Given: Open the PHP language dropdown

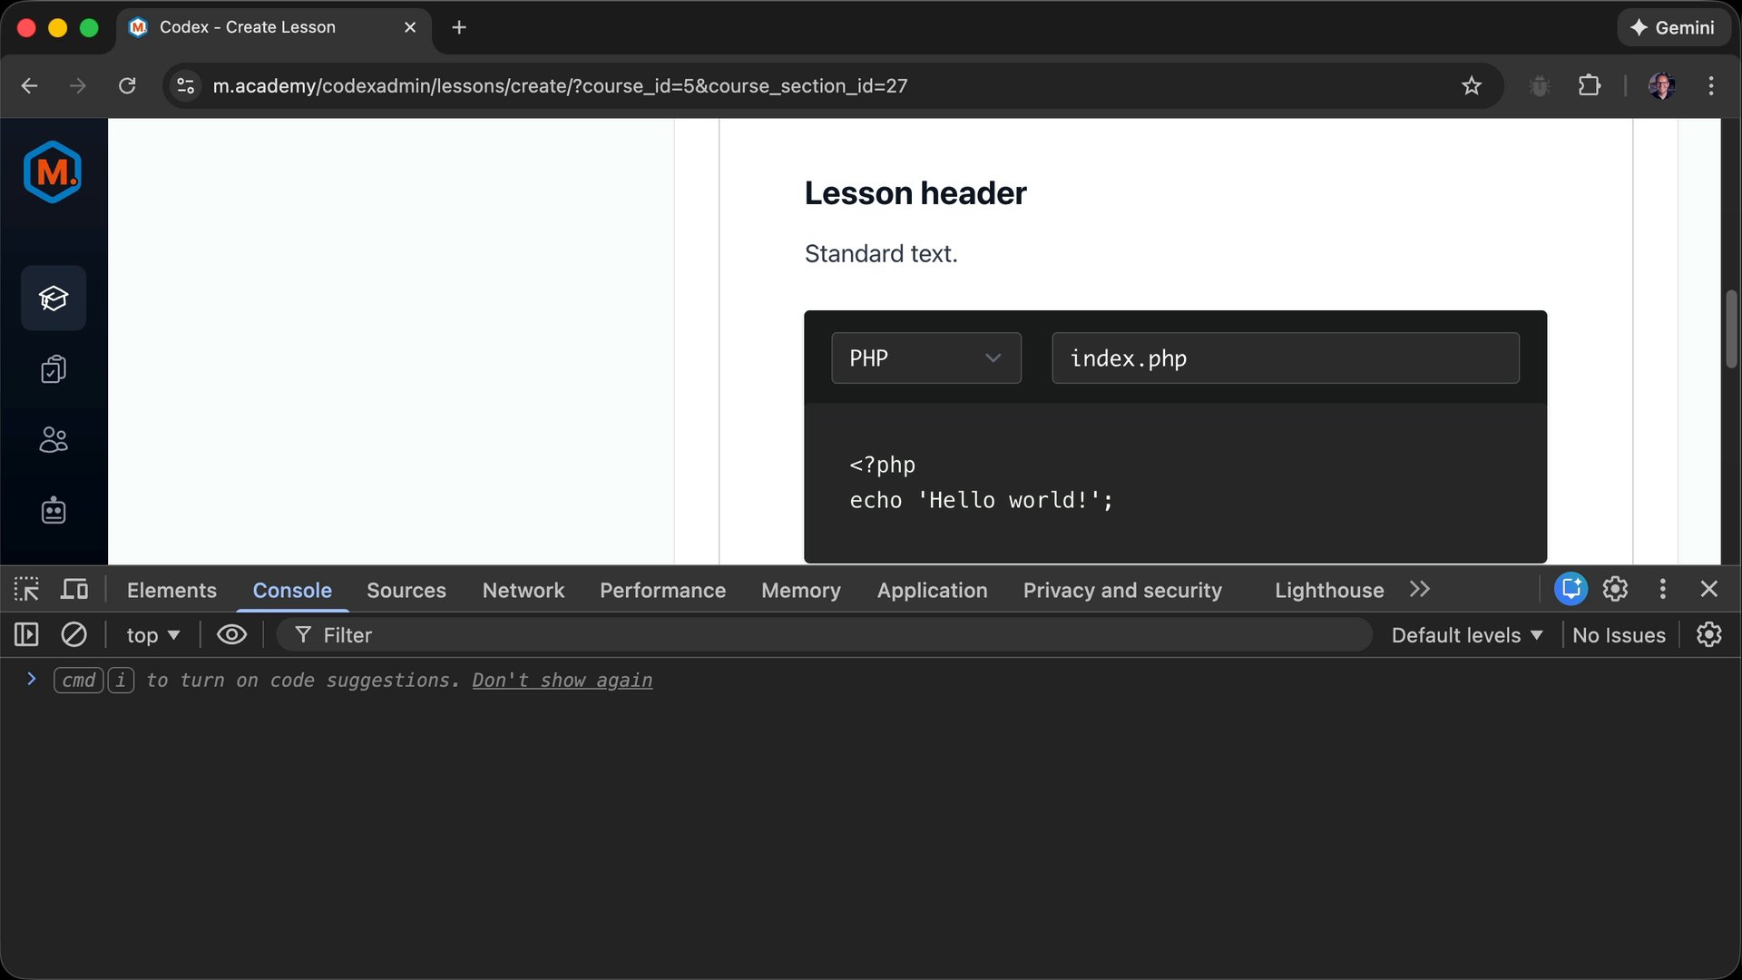Looking at the screenshot, I should (925, 358).
